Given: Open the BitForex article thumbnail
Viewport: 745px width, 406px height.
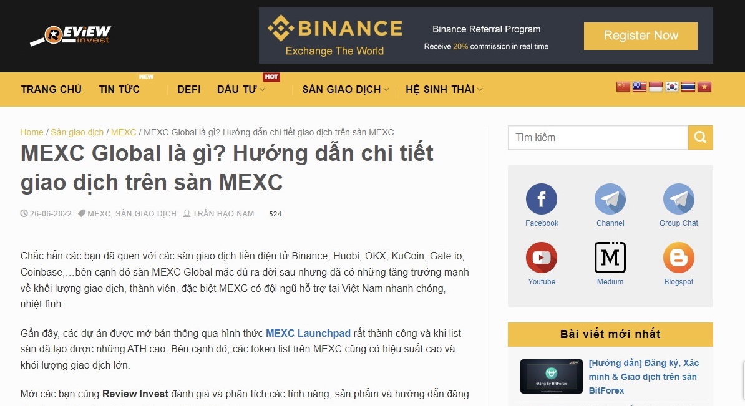Looking at the screenshot, I should click(551, 376).
